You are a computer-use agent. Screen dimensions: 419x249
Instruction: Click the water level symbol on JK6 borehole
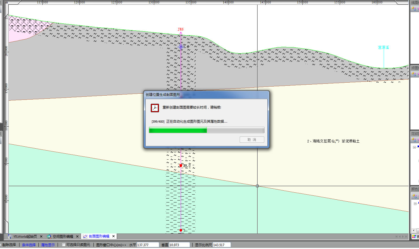(x=181, y=47)
